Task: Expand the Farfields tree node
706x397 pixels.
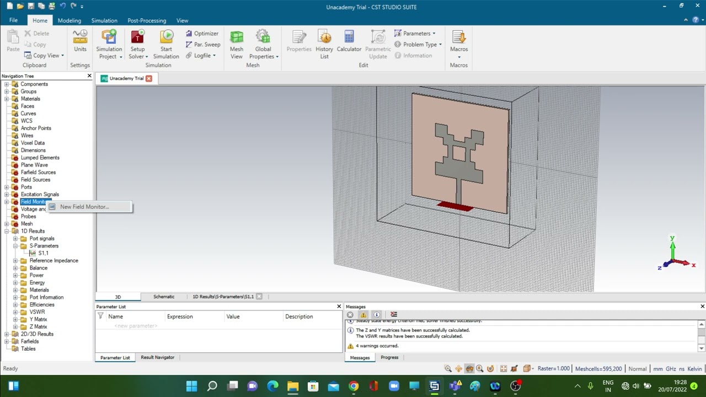Action: (x=7, y=341)
